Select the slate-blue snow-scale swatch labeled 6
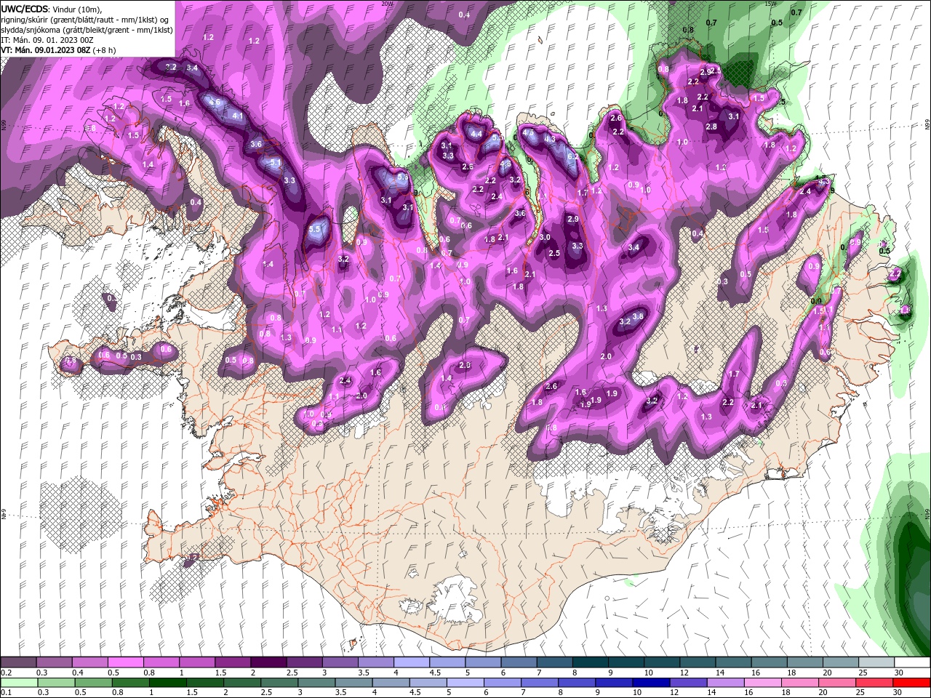Viewport: 931px width, 698px height. [519, 662]
